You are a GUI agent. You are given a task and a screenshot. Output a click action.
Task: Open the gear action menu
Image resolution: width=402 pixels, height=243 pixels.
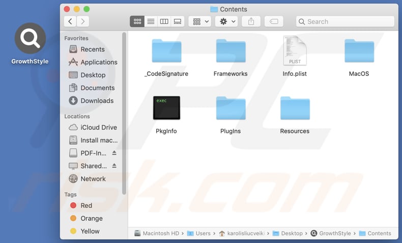pyautogui.click(x=226, y=21)
